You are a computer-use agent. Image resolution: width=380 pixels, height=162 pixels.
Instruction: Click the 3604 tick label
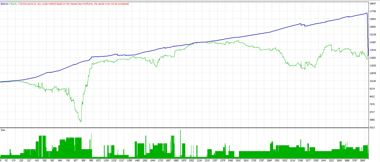click(x=339, y=160)
